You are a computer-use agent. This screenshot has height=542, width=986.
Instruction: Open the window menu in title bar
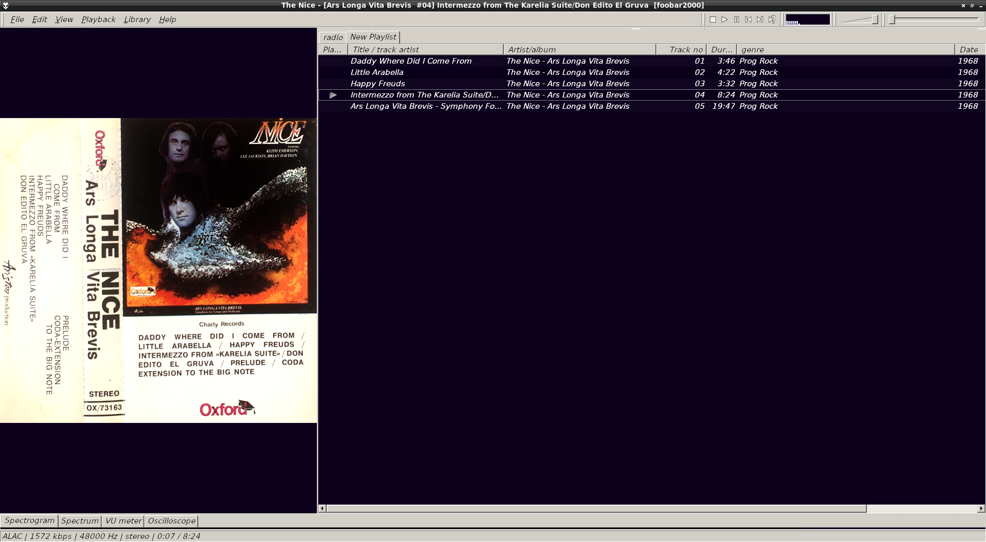tap(6, 5)
